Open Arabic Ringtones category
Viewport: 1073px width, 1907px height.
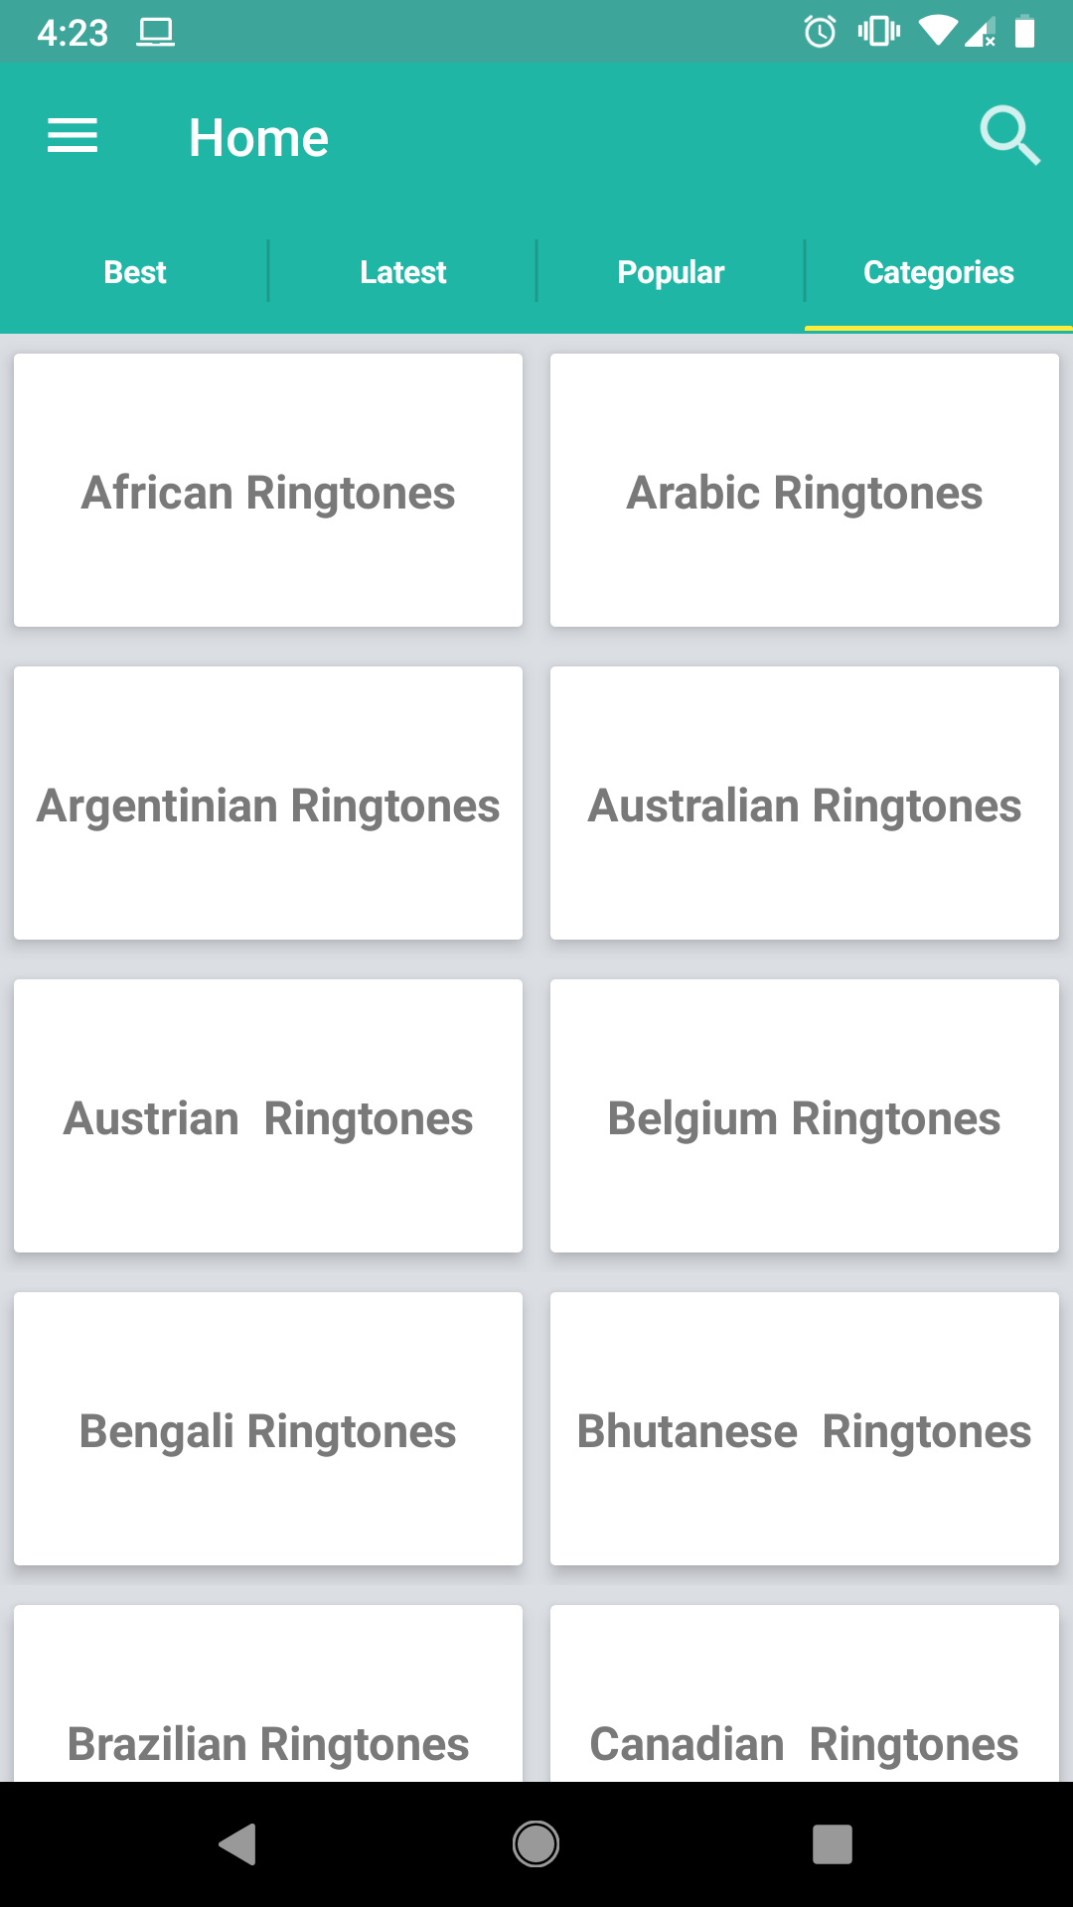(x=805, y=491)
